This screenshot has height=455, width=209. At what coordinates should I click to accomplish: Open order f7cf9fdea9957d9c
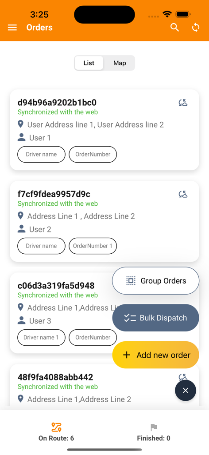coord(104,221)
